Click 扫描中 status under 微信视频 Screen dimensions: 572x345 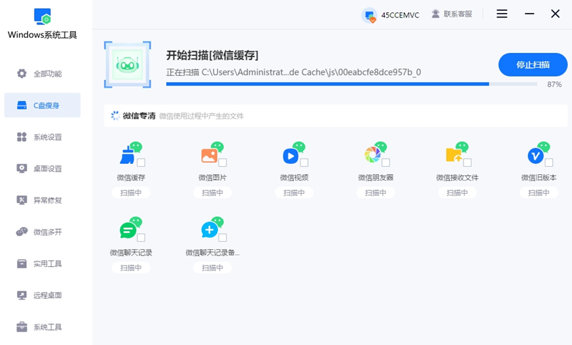294,192
